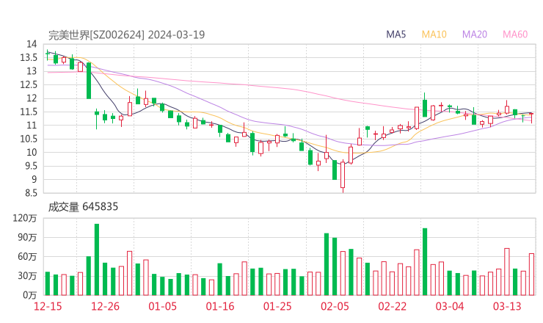Click the tall green volume bar above 105万
Screen dimensions: 543x323
(425, 261)
